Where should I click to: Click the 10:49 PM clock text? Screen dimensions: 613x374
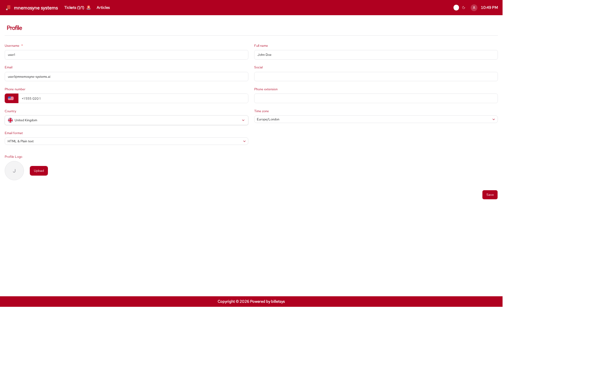pyautogui.click(x=489, y=8)
